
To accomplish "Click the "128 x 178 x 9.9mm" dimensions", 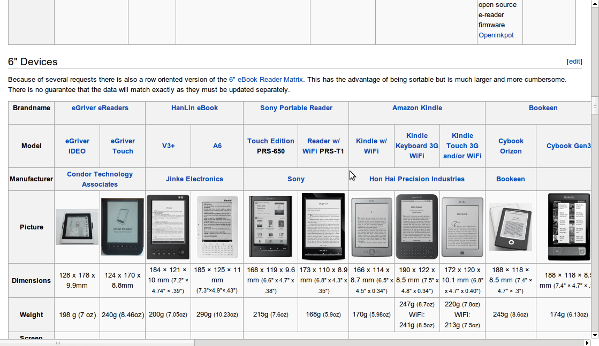I will [77, 280].
